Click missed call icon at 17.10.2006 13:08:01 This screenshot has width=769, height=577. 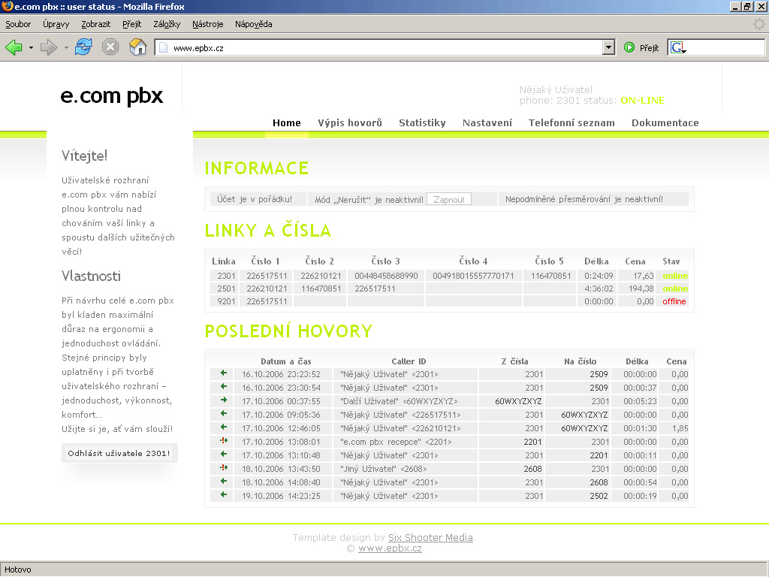(x=223, y=441)
